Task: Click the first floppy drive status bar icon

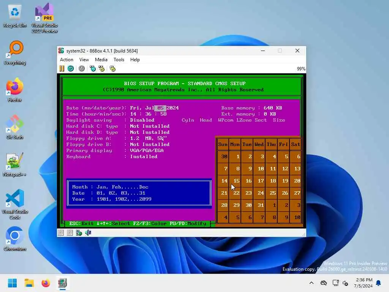Action: 61,233
